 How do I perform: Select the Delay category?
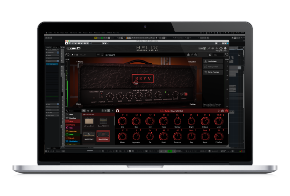click(73, 134)
